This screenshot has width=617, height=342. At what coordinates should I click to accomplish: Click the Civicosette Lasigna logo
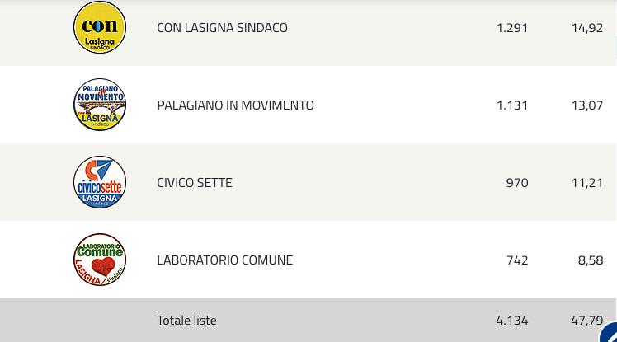tap(100, 182)
